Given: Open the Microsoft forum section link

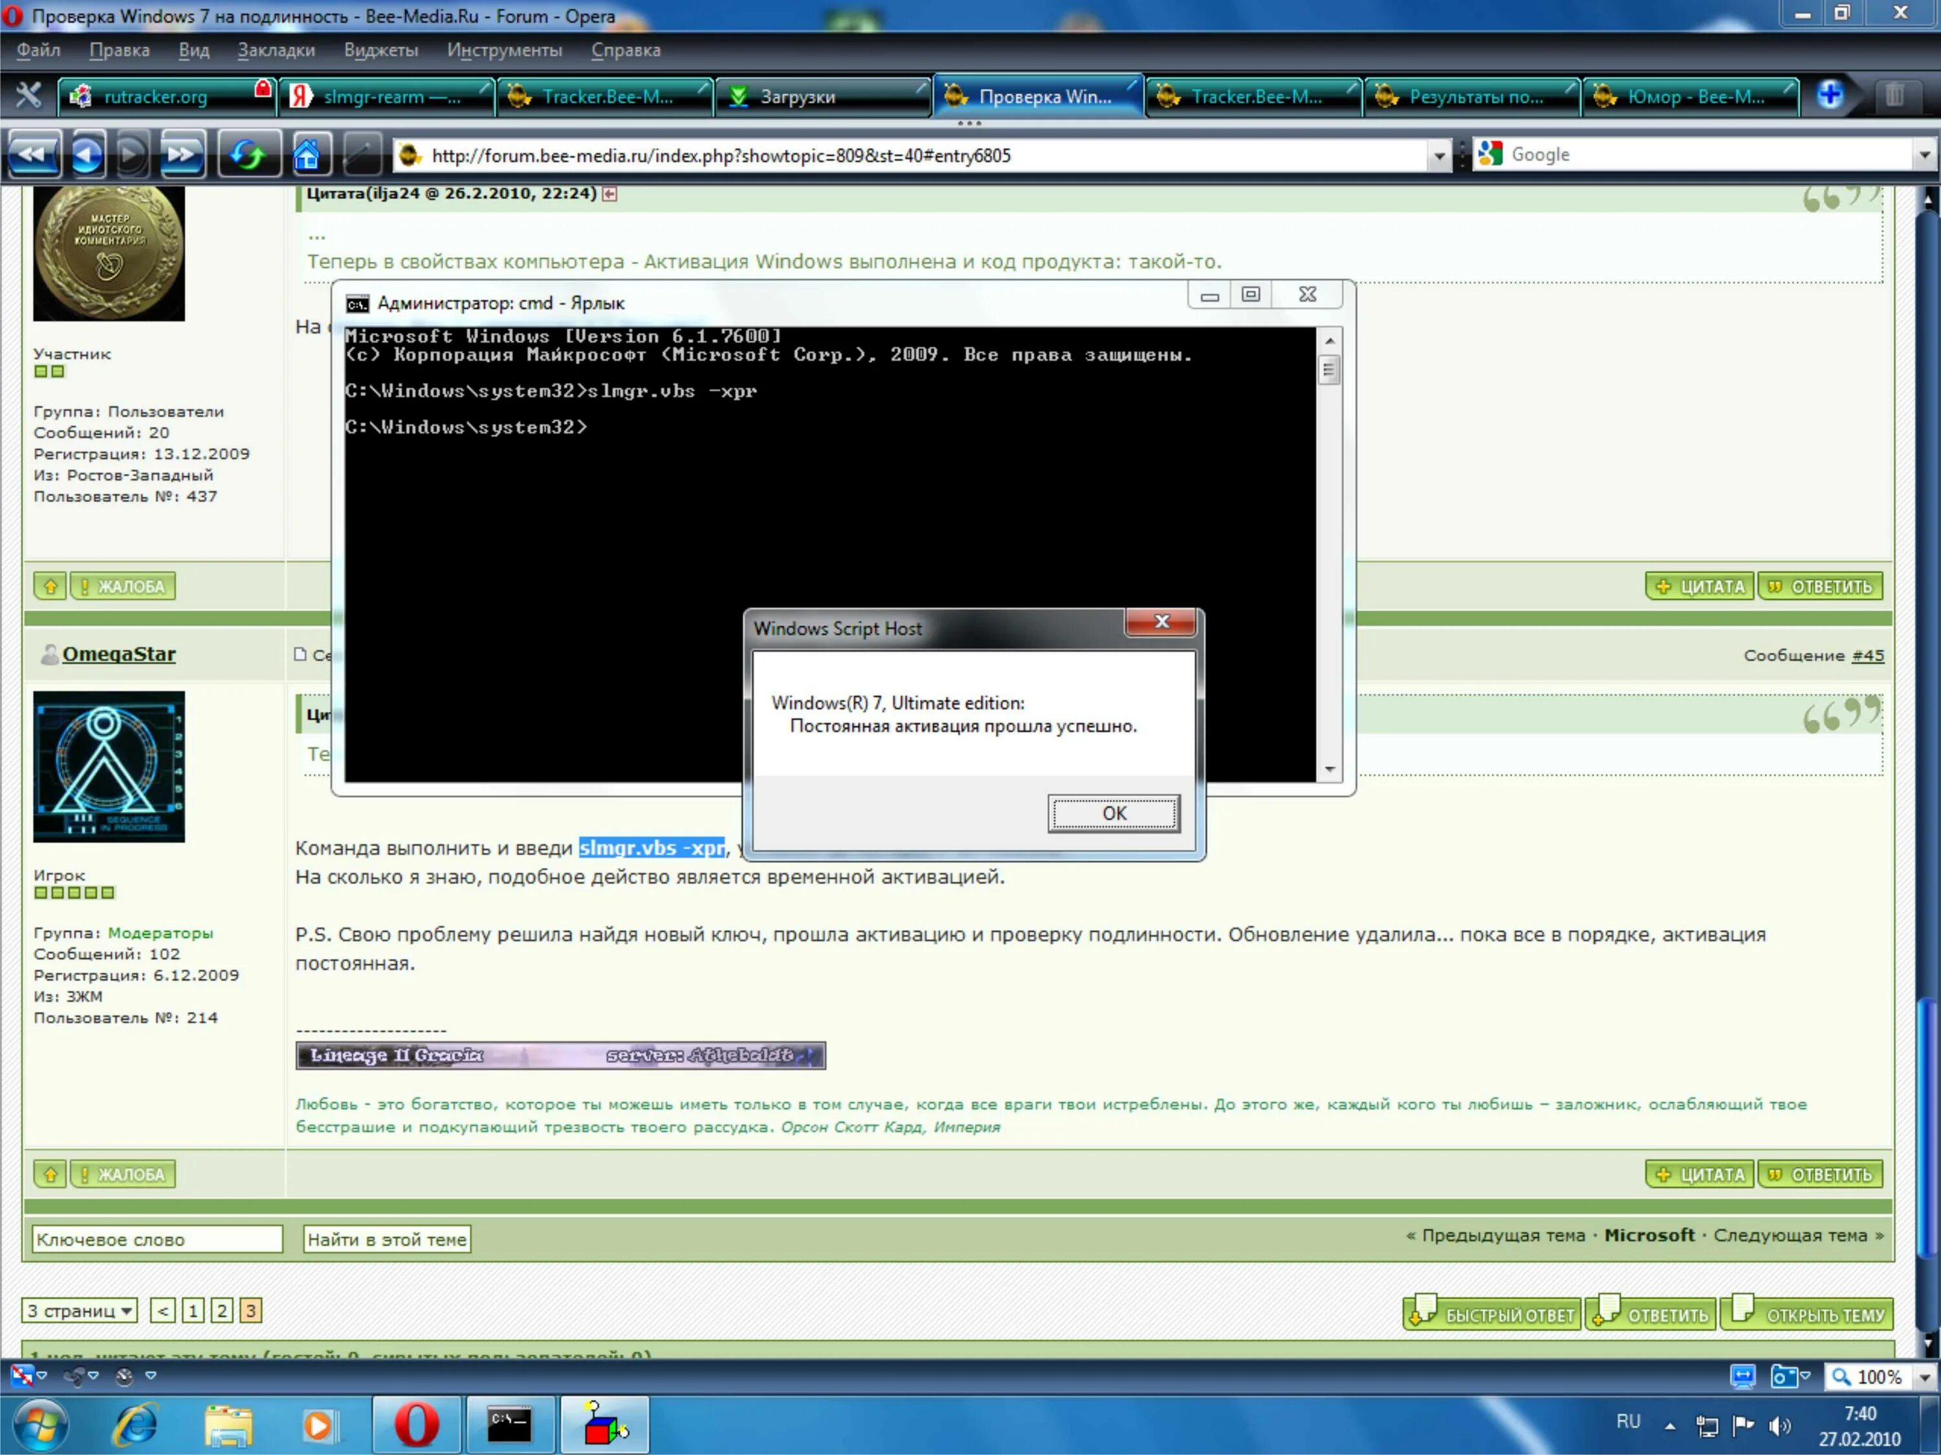Looking at the screenshot, I should coord(1649,1235).
